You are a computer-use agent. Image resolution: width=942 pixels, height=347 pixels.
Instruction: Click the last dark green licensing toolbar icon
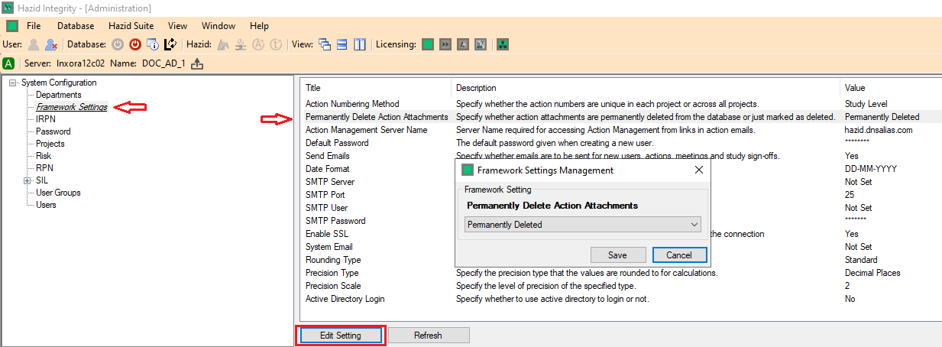(503, 44)
